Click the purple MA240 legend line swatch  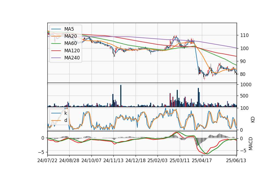[56, 58]
